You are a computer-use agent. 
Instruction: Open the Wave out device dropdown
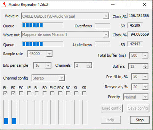tap(106, 35)
